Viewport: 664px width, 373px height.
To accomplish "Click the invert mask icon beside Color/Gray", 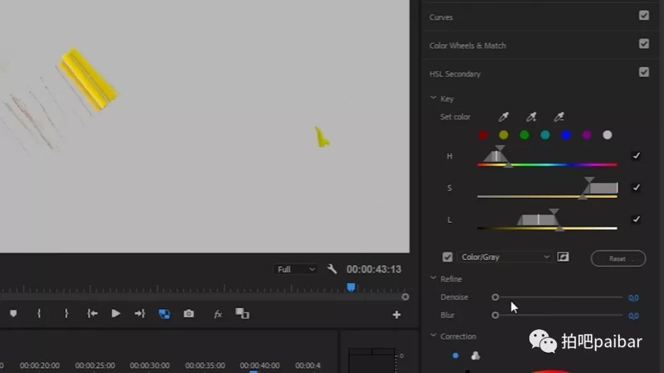I will click(563, 257).
